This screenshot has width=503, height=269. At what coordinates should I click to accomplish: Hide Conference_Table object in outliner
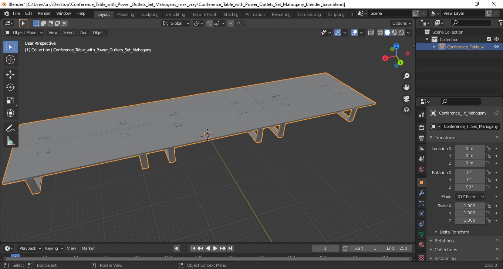click(496, 47)
